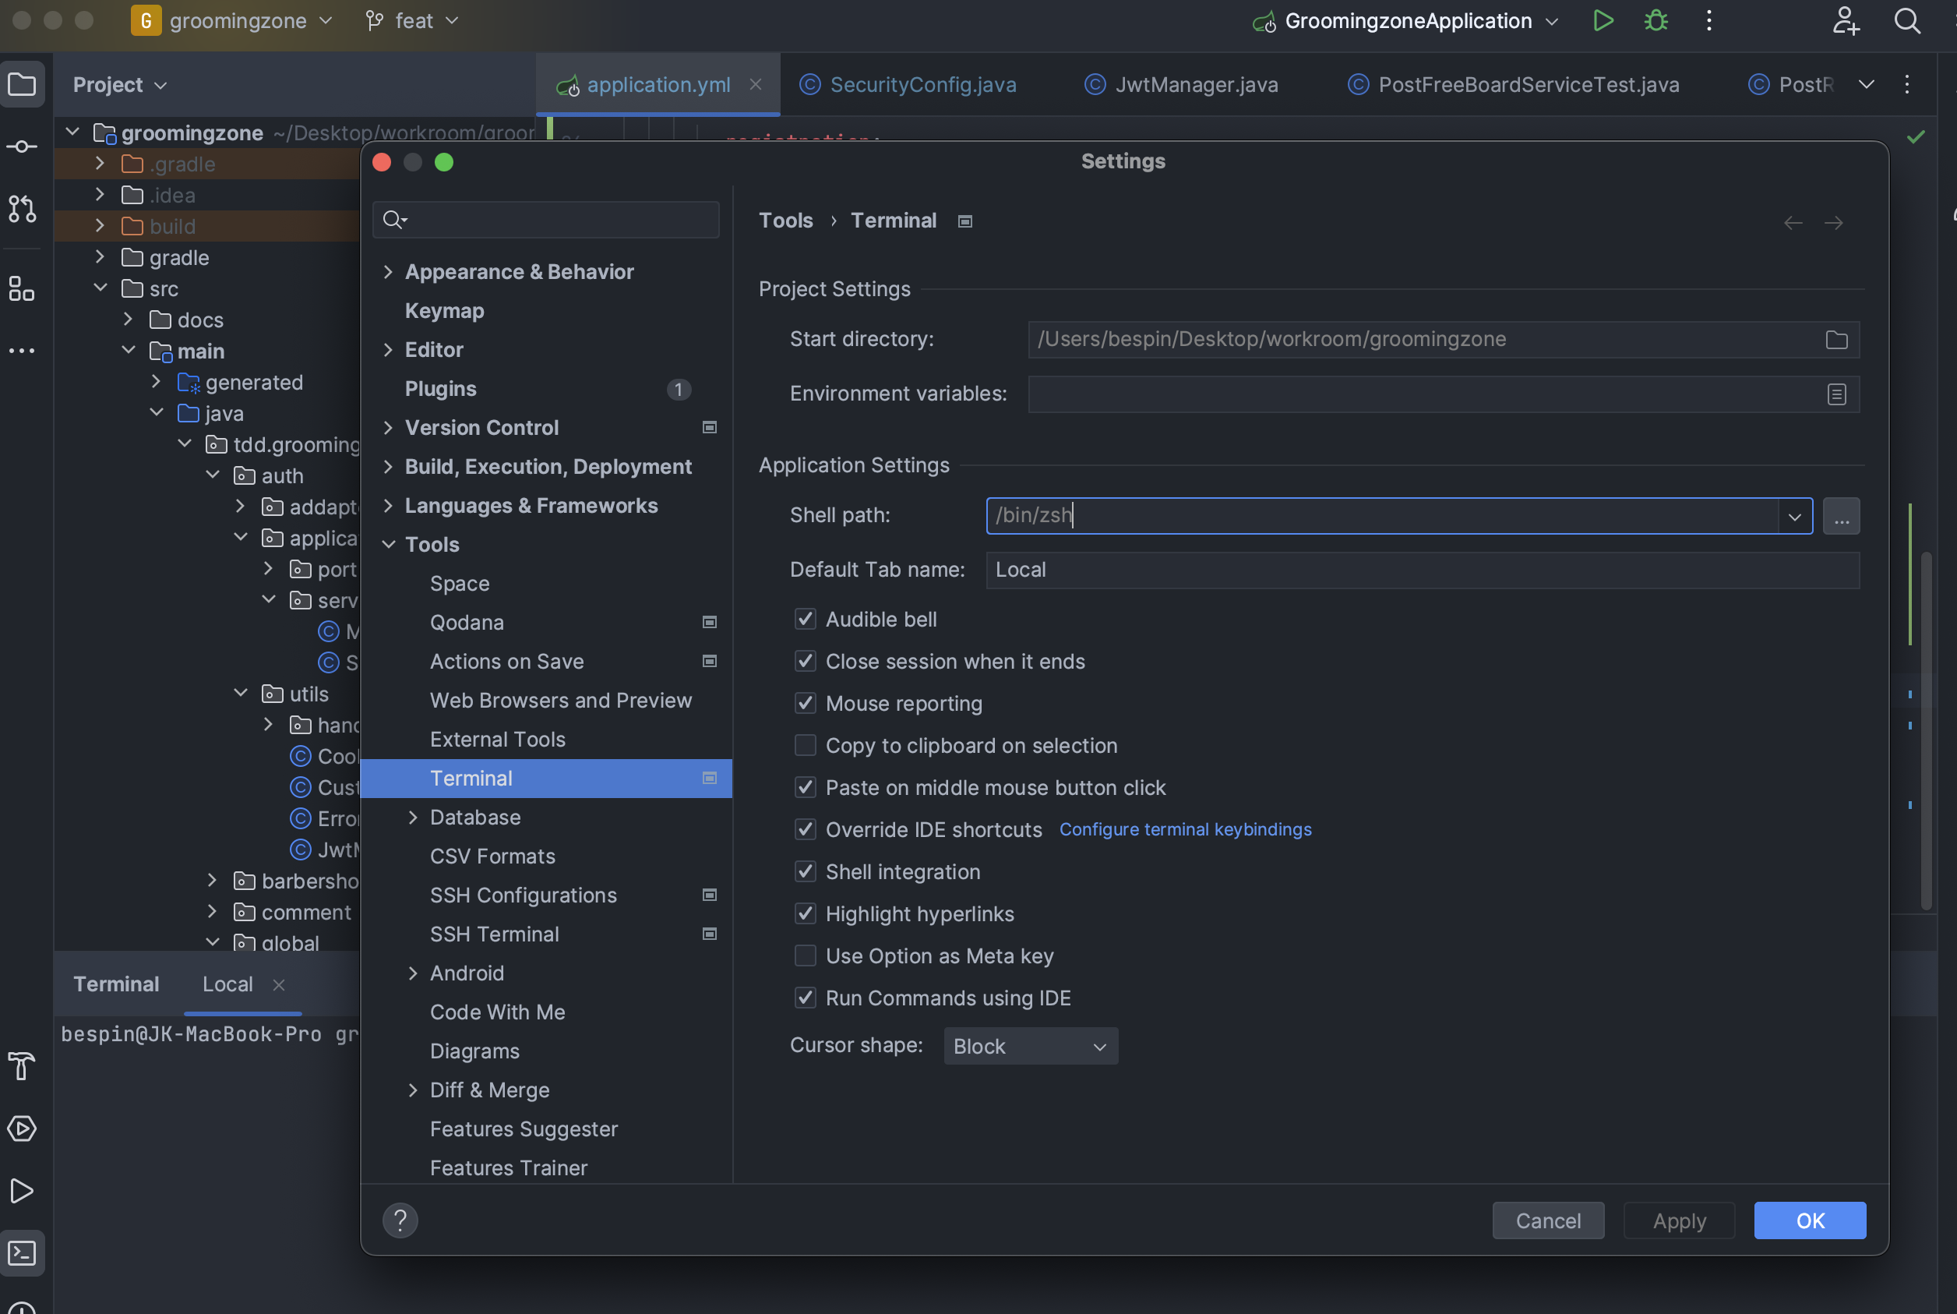Screen dimensions: 1957x1314
Task: Open the Shell path dropdown arrow
Action: (x=1793, y=516)
